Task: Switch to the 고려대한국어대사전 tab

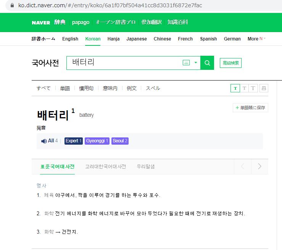Action: pos(106,167)
